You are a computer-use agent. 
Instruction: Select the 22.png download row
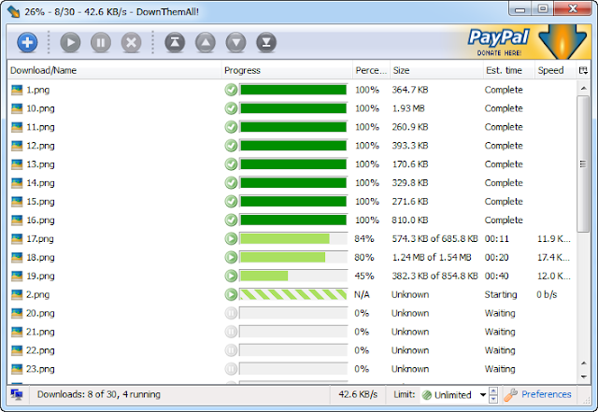291,350
